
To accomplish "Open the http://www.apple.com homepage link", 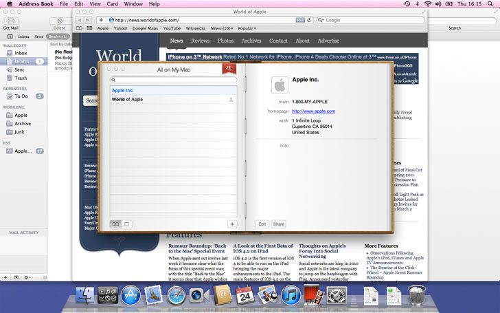I will coord(313,111).
